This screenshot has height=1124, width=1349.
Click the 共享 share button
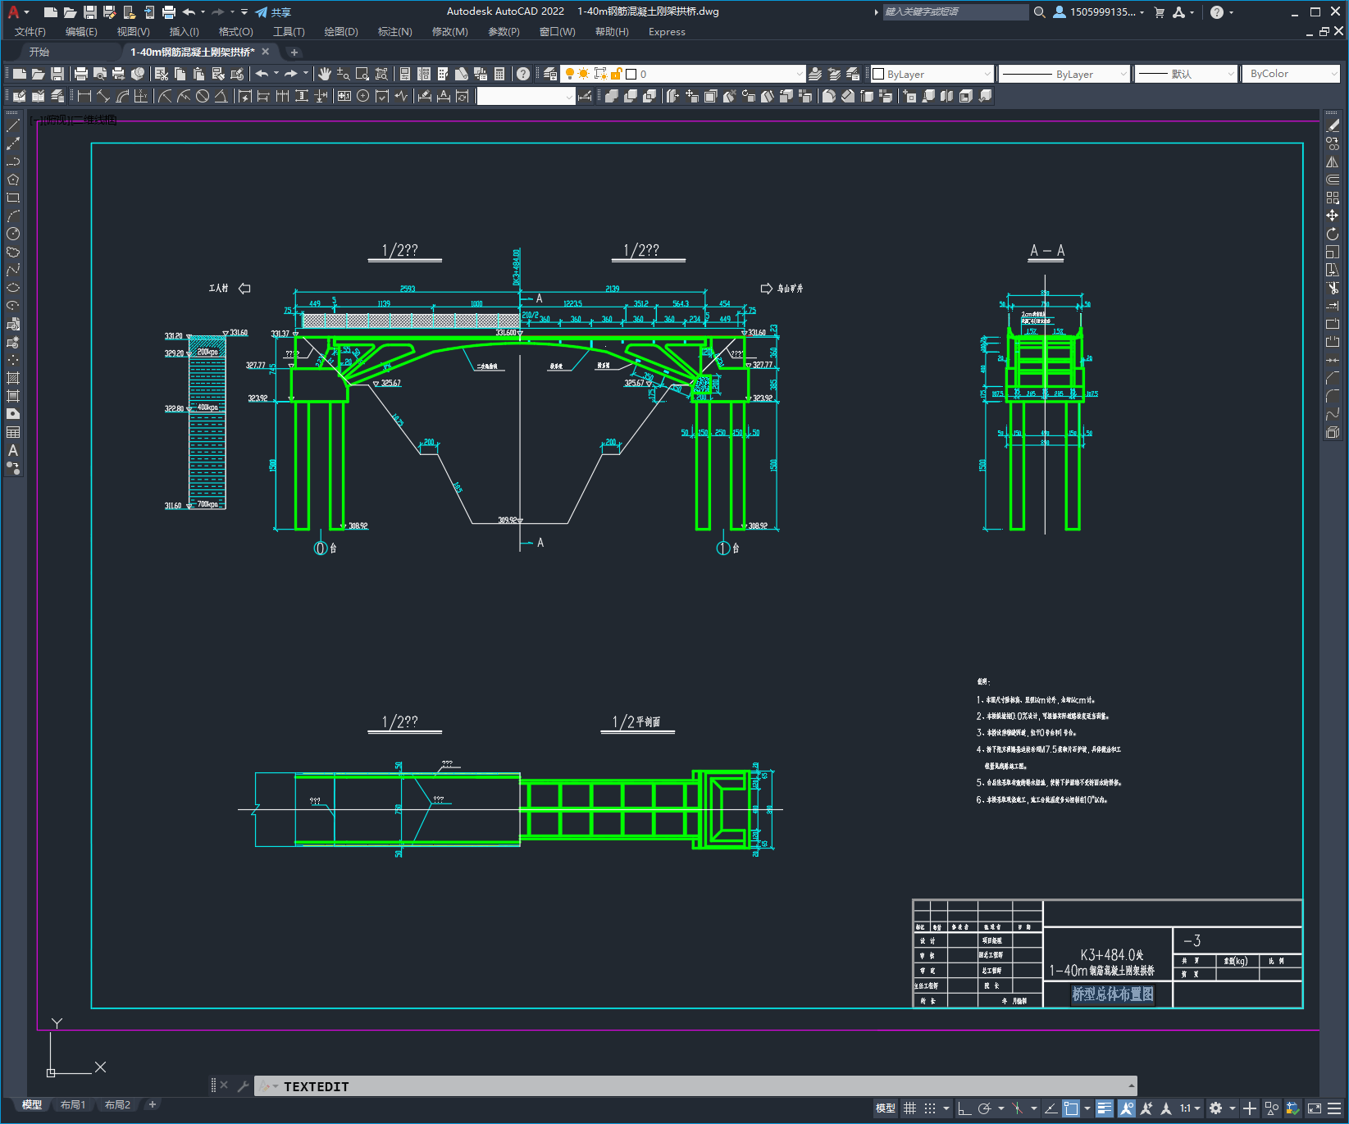pos(274,12)
